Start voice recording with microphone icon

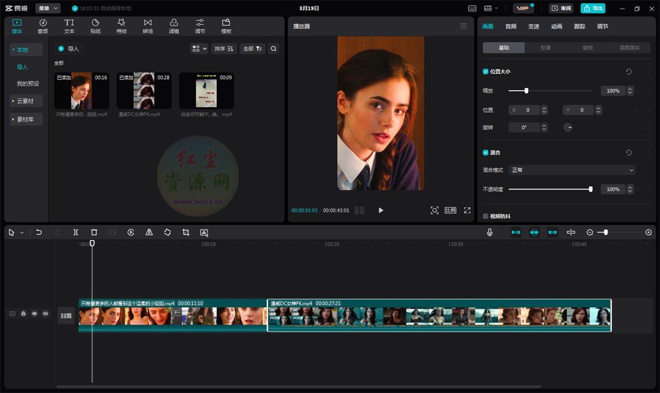click(x=490, y=233)
